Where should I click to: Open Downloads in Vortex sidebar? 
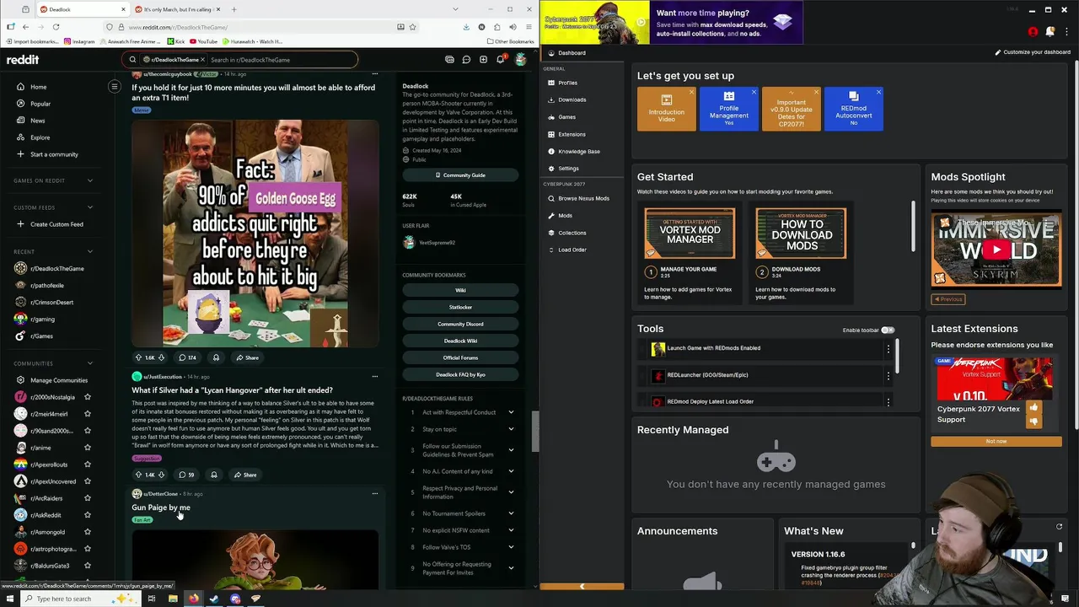click(572, 99)
